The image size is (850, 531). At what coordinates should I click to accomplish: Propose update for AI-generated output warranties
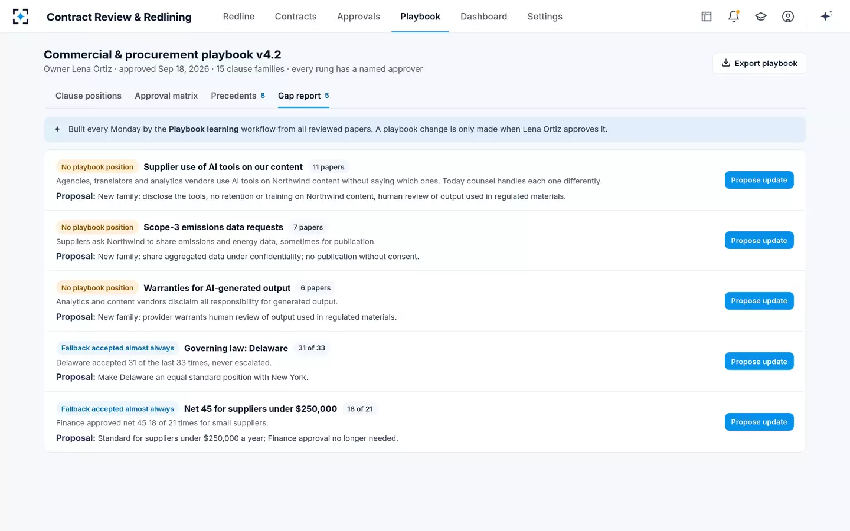coord(759,301)
